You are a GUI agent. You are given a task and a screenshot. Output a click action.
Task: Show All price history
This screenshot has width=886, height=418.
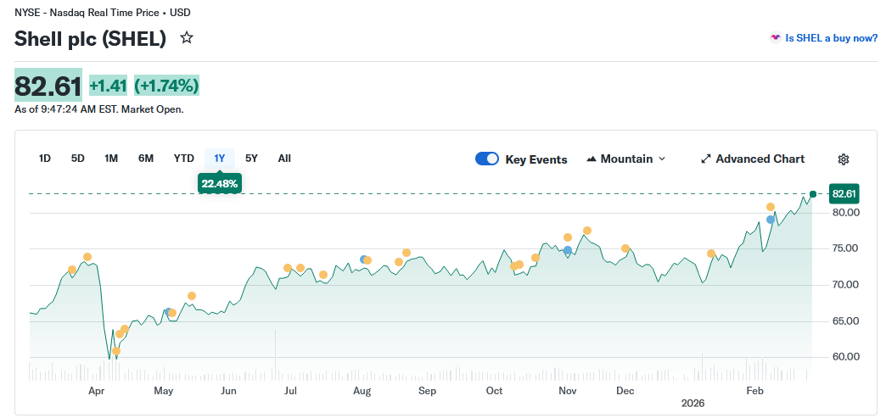284,159
